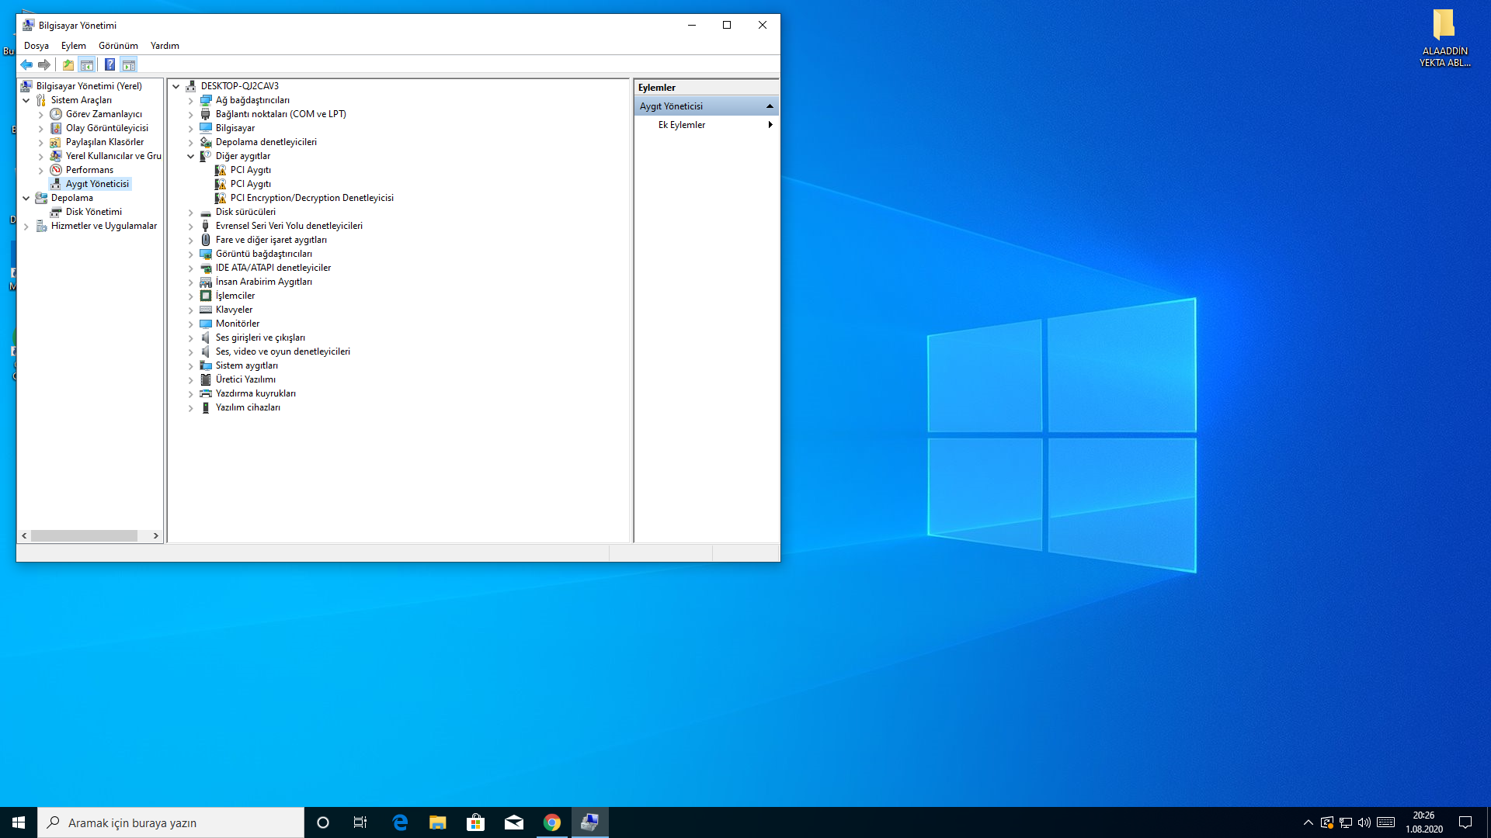Click the Back arrow toolbar icon
The width and height of the screenshot is (1491, 838).
26,65
